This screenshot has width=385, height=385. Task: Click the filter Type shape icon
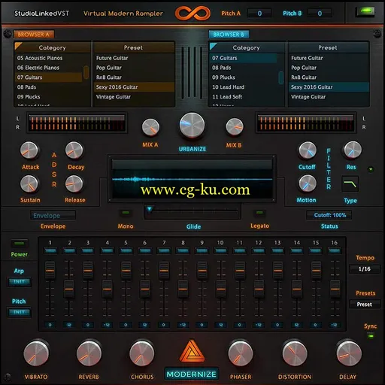point(350,184)
